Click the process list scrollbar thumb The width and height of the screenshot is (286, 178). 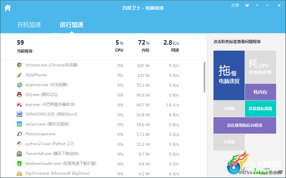204,77
